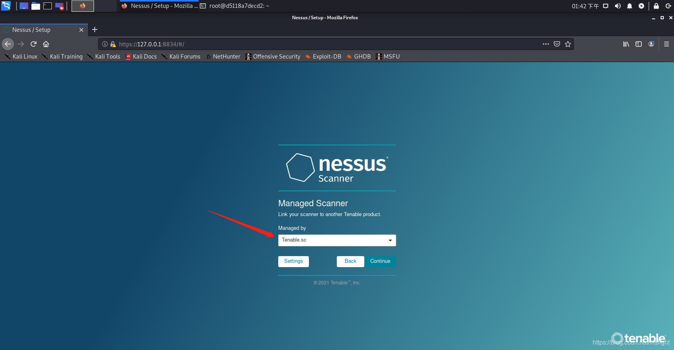The image size is (674, 350).
Task: Open the Kali Linux bookmark
Action: point(21,57)
